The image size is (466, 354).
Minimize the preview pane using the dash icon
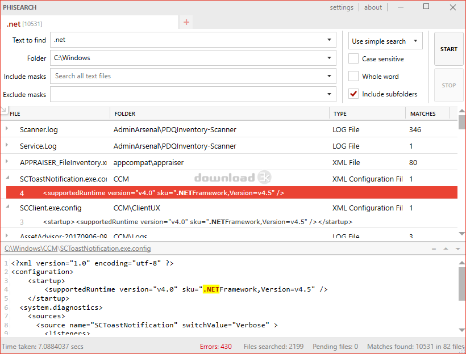[x=434, y=248]
